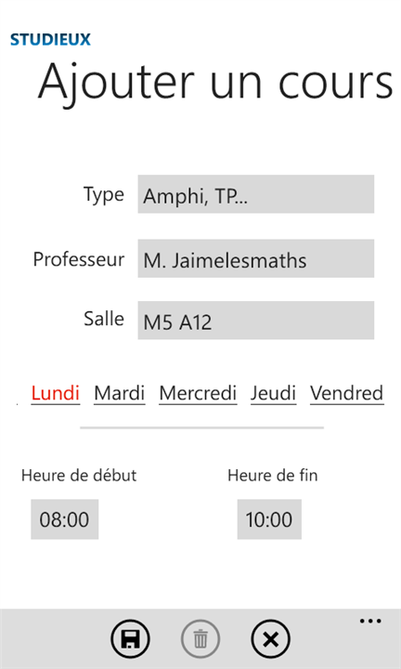This screenshot has height=669, width=401.
Task: Open end time picker showing 10:00
Action: tap(269, 519)
